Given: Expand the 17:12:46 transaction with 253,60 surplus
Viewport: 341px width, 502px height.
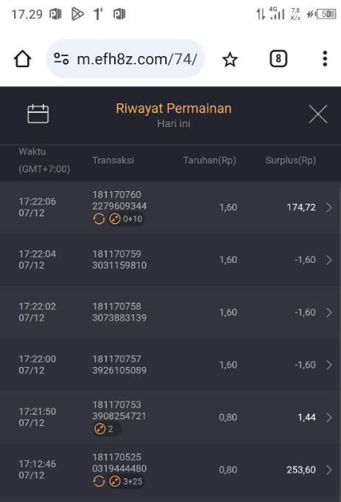Looking at the screenshot, I should (329, 470).
